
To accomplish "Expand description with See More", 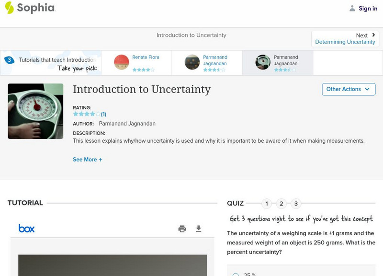I will 88,159.
